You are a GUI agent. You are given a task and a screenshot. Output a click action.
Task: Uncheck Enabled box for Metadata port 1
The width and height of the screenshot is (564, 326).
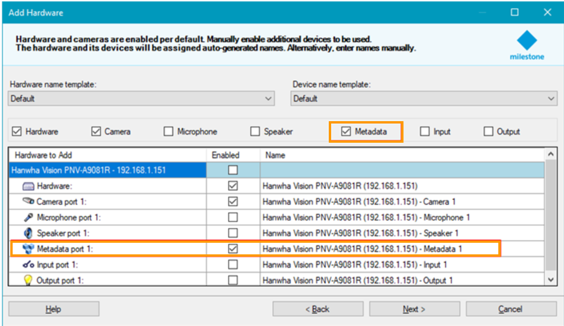click(233, 249)
